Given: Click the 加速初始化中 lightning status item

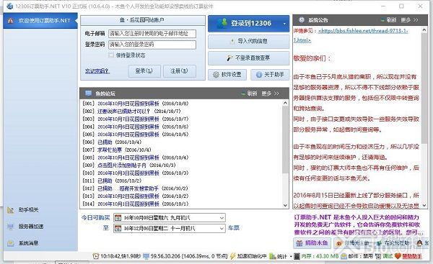Looking at the screenshot, I should click(248, 256).
